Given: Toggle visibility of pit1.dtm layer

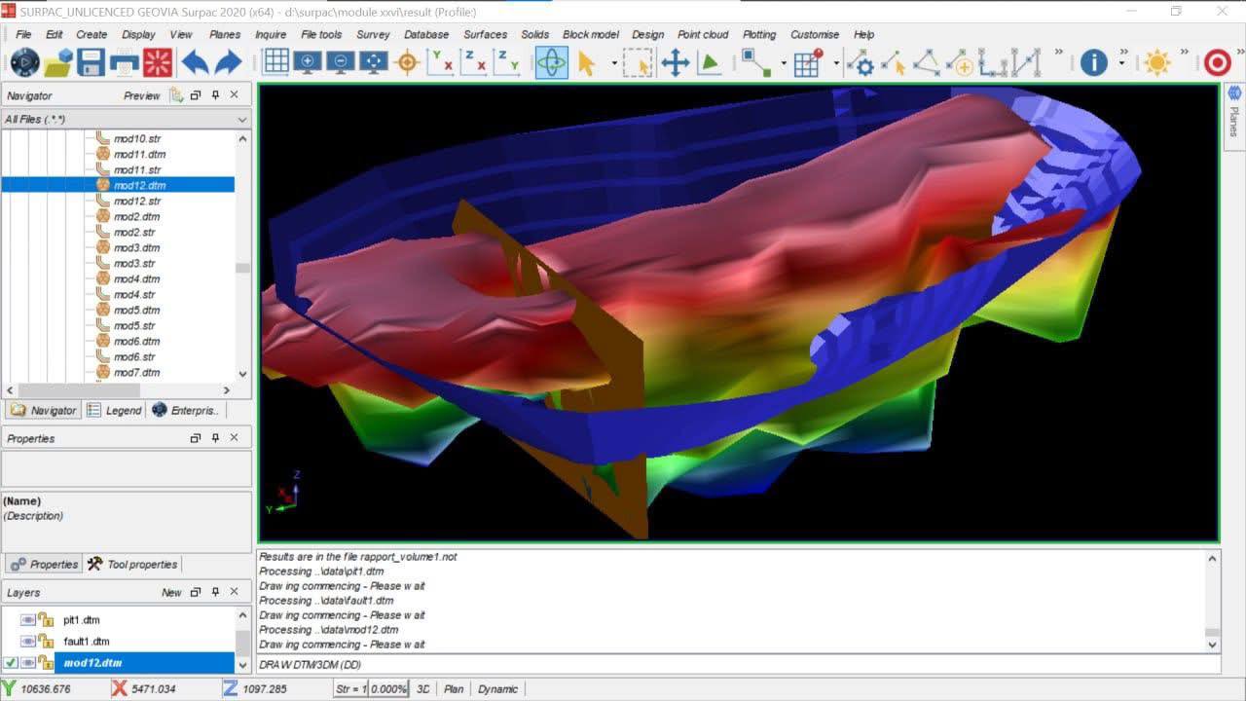Looking at the screenshot, I should click(x=28, y=619).
